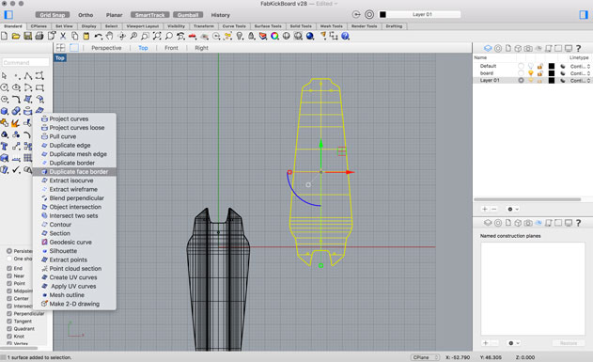Click the four-viewport layout icon

click(60, 48)
